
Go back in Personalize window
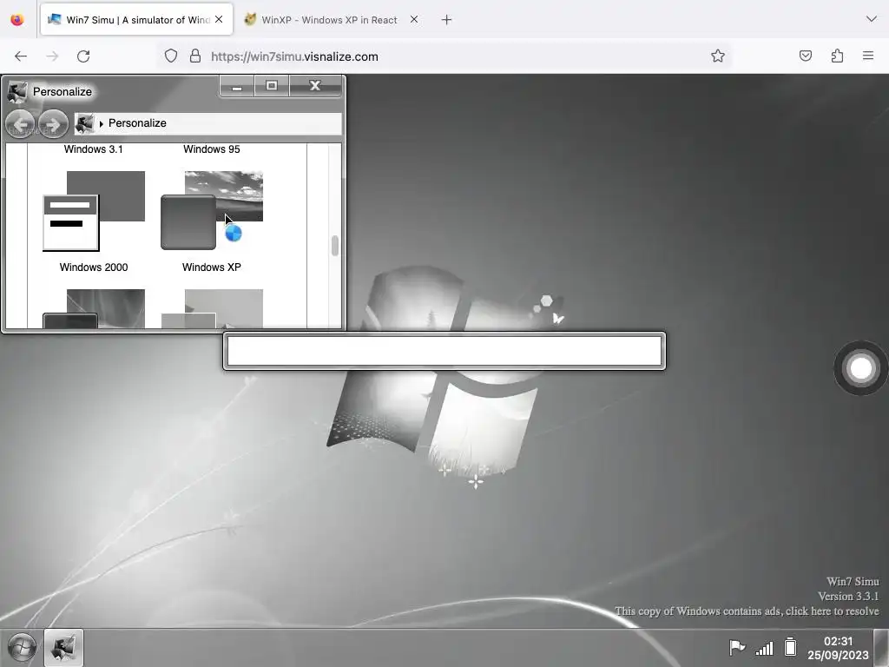[21, 123]
